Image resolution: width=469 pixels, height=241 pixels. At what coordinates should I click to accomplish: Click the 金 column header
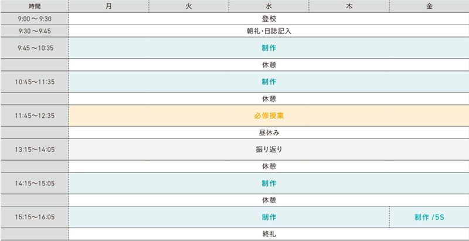pyautogui.click(x=429, y=6)
